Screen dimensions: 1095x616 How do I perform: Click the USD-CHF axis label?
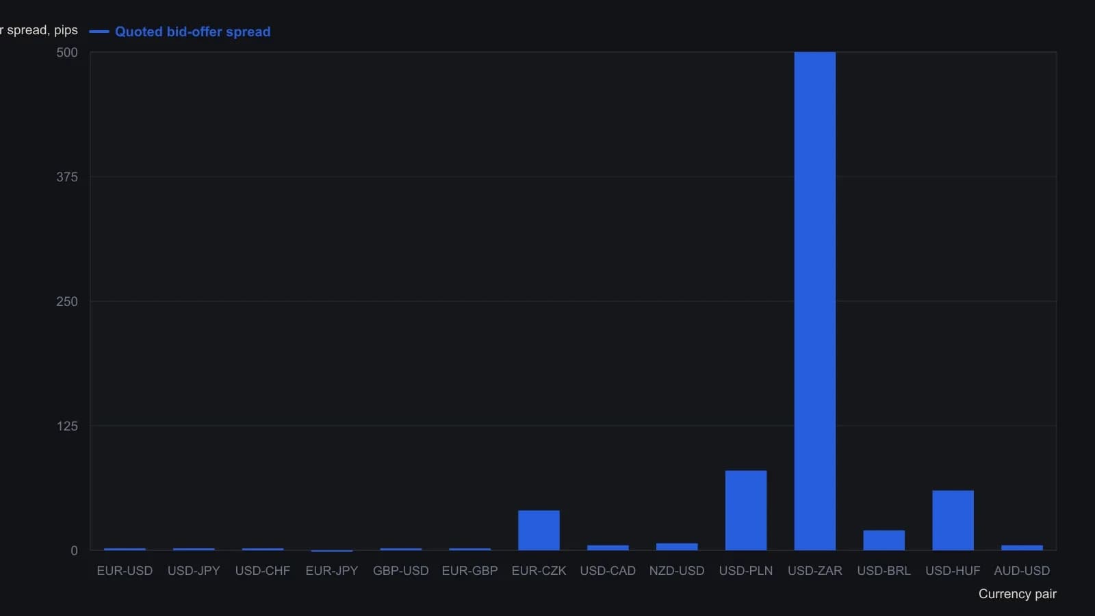click(263, 571)
